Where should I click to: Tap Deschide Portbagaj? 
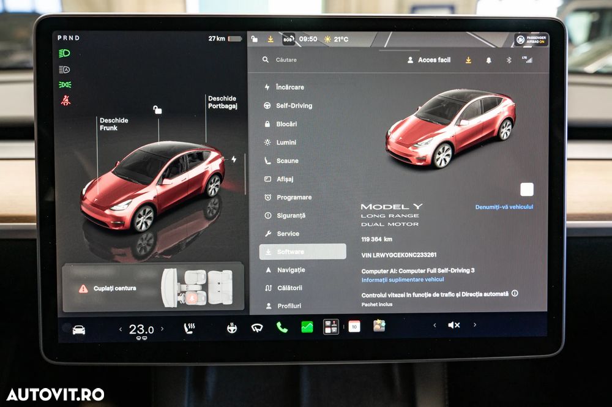pyautogui.click(x=223, y=102)
